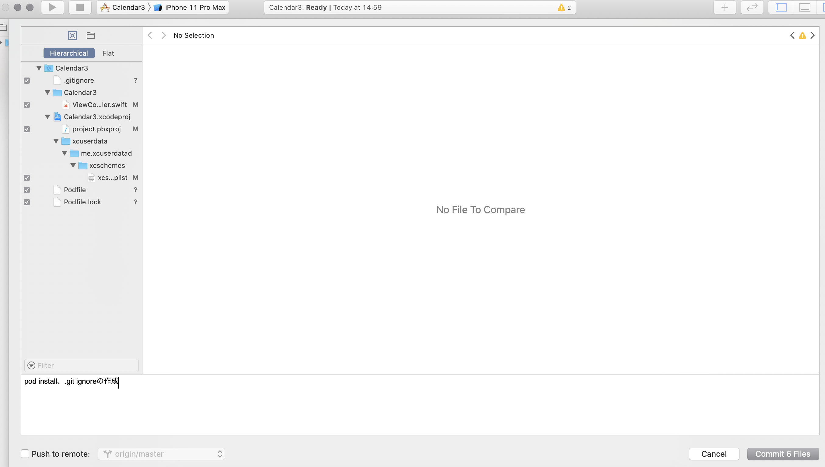Click in the commit message text area
The width and height of the screenshot is (825, 467).
click(420, 405)
